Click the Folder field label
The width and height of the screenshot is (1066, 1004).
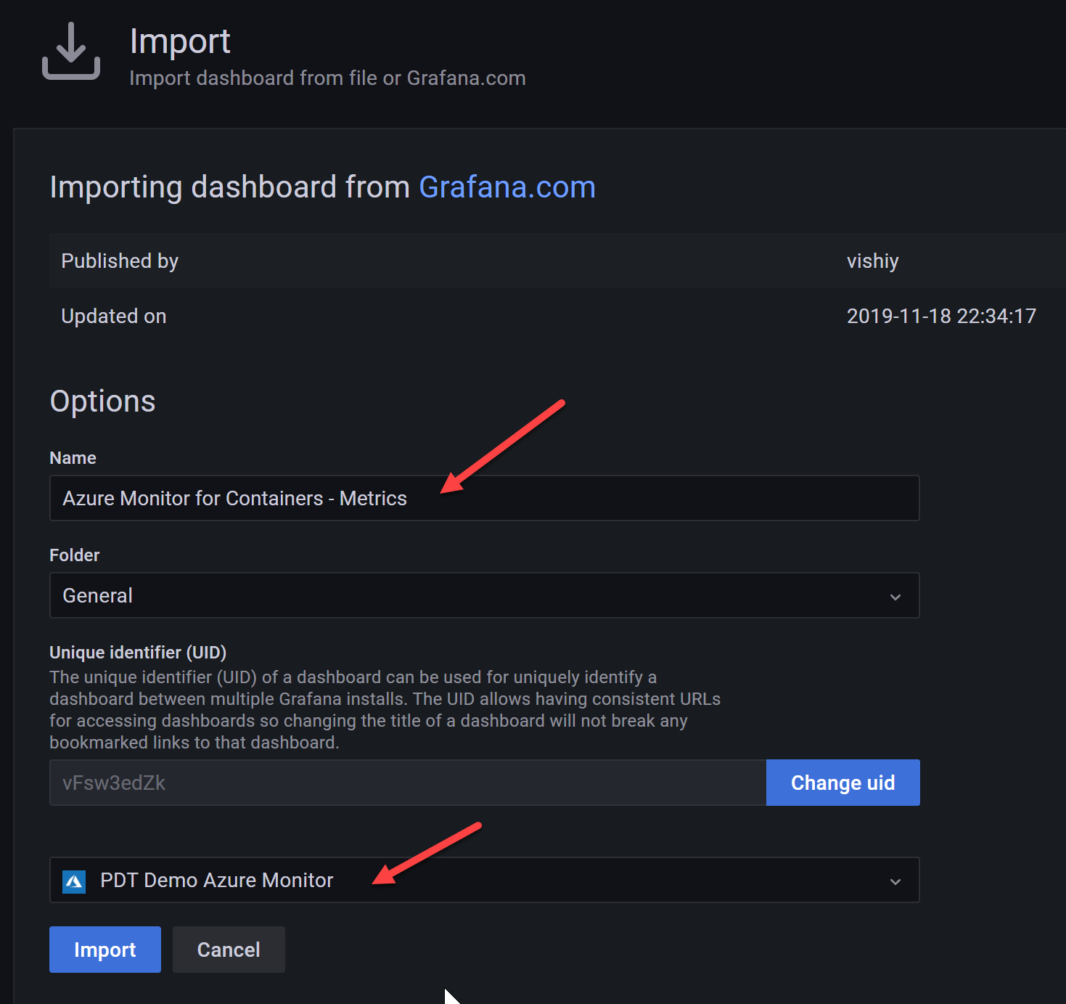pyautogui.click(x=75, y=555)
